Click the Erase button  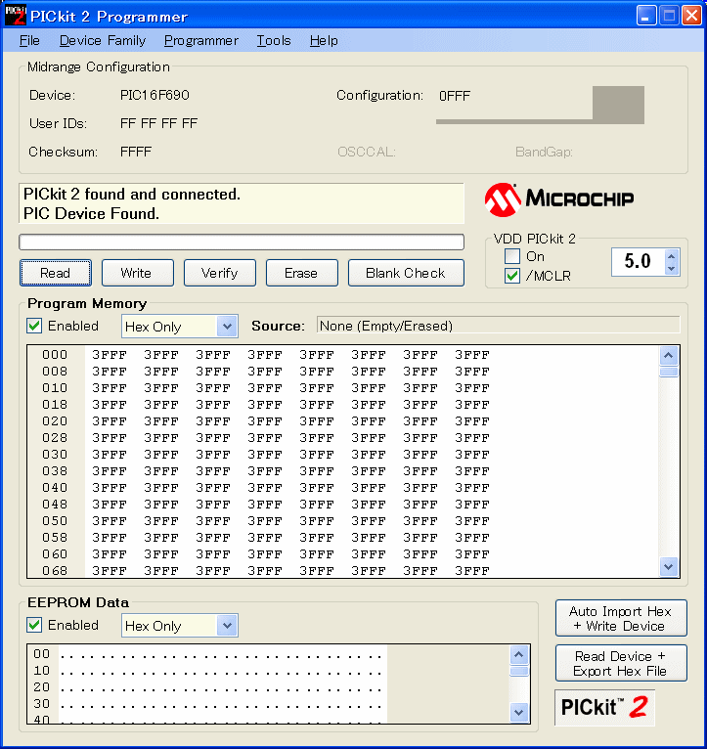pyautogui.click(x=302, y=273)
